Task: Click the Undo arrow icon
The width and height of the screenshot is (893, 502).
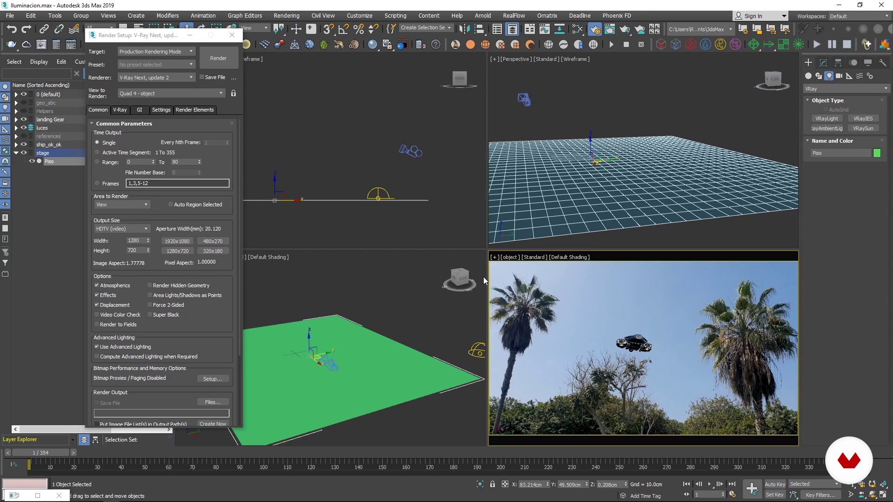Action: (x=11, y=29)
